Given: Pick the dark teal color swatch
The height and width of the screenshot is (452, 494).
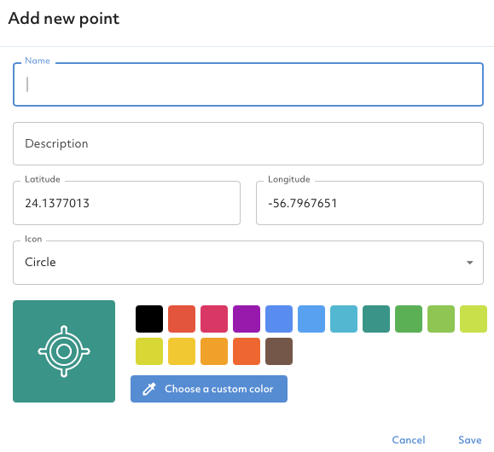Looking at the screenshot, I should (x=376, y=319).
